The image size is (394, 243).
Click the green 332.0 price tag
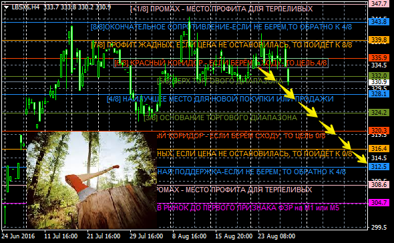pos(379,75)
